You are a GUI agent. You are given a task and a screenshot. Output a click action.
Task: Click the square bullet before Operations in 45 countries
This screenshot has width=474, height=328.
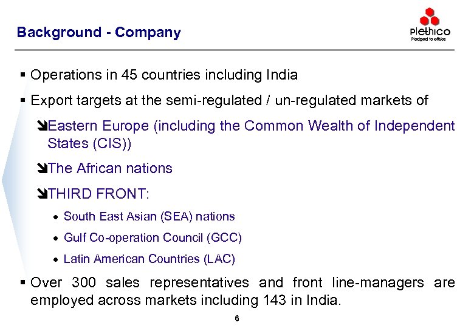[x=22, y=75]
